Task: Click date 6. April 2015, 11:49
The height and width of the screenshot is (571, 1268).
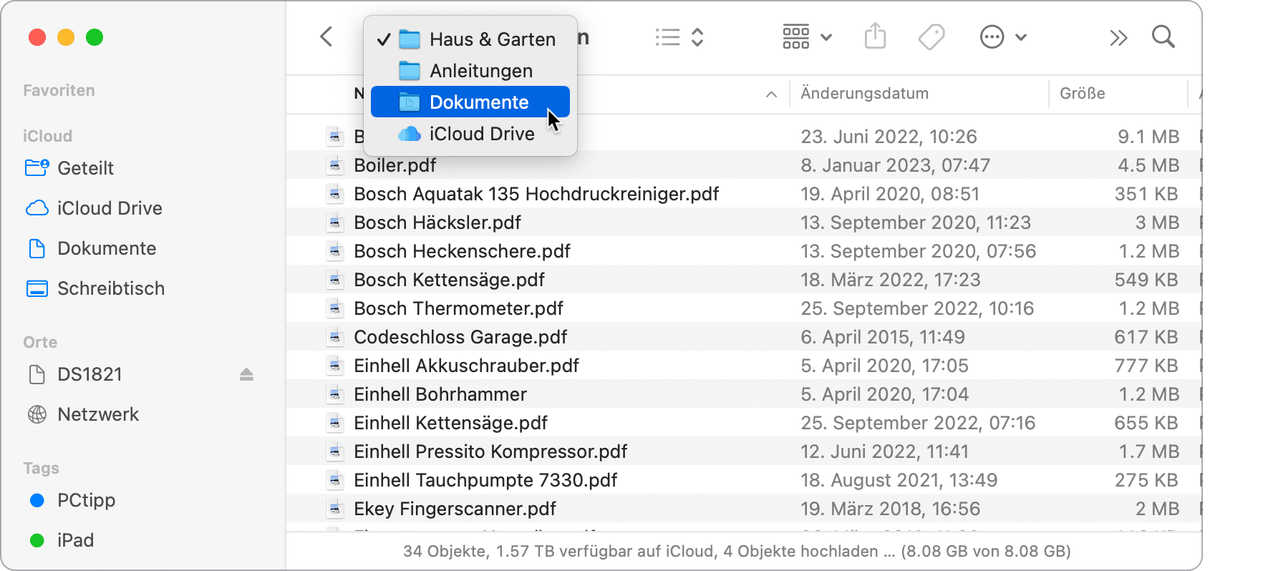Action: coord(882,337)
